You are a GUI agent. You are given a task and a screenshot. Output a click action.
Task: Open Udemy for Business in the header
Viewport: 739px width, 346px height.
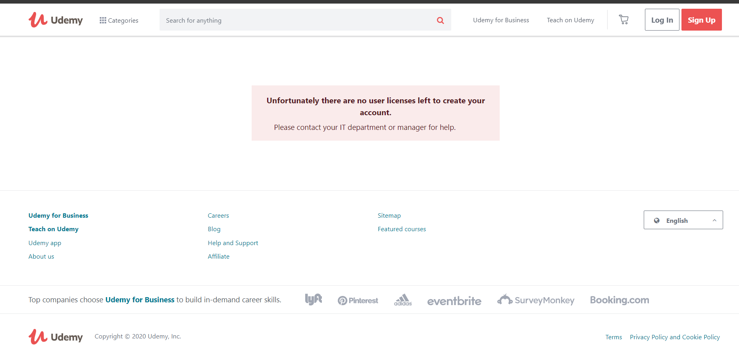(501, 20)
